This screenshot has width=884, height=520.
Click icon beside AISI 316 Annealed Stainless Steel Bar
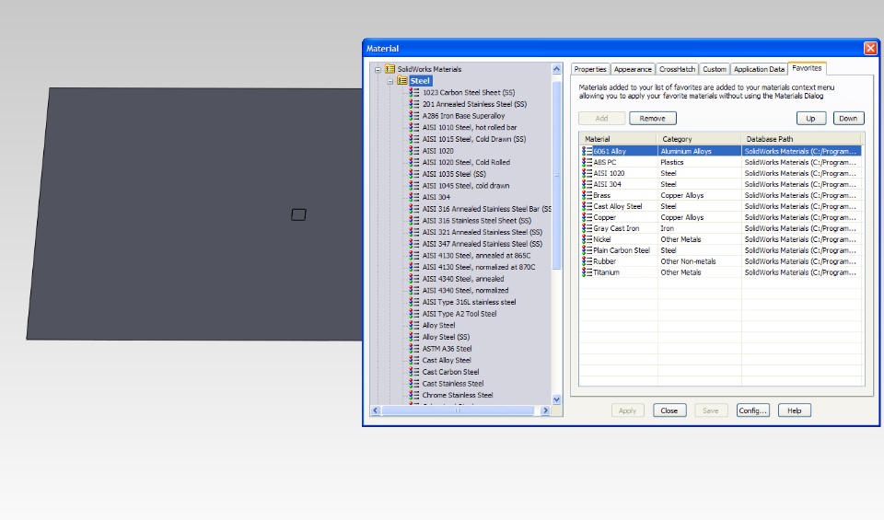(x=414, y=208)
